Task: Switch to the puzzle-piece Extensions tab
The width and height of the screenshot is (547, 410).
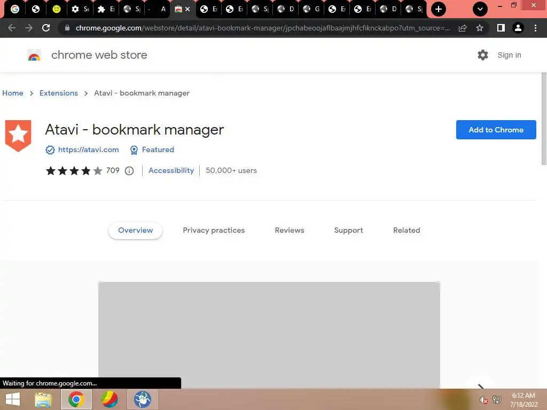Action: tap(106, 9)
